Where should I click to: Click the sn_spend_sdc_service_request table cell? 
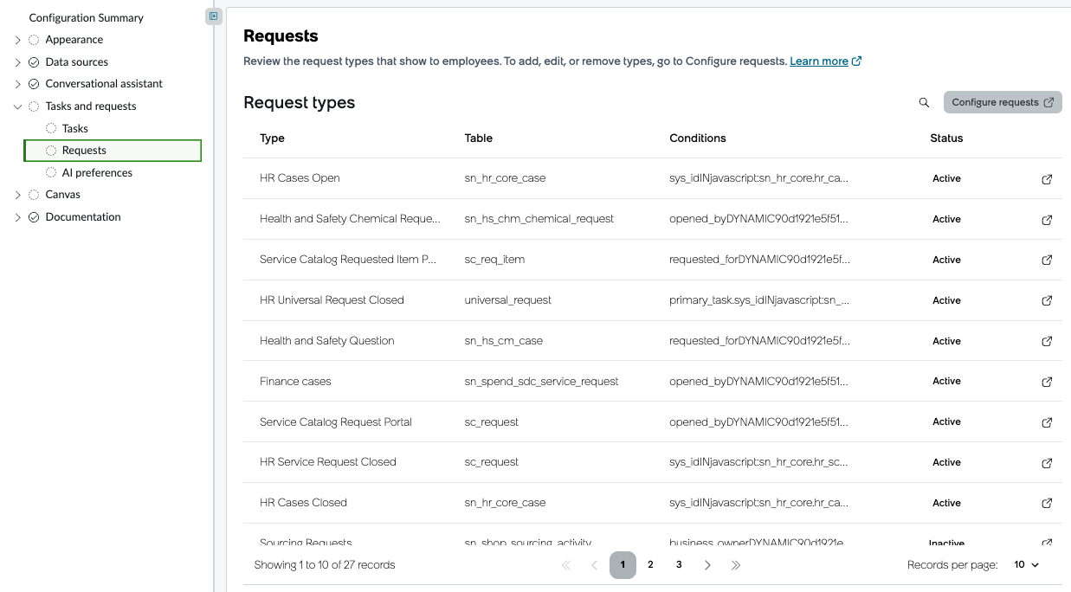[542, 382]
